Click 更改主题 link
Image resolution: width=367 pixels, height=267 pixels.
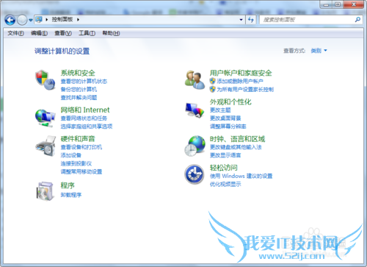coord(220,110)
